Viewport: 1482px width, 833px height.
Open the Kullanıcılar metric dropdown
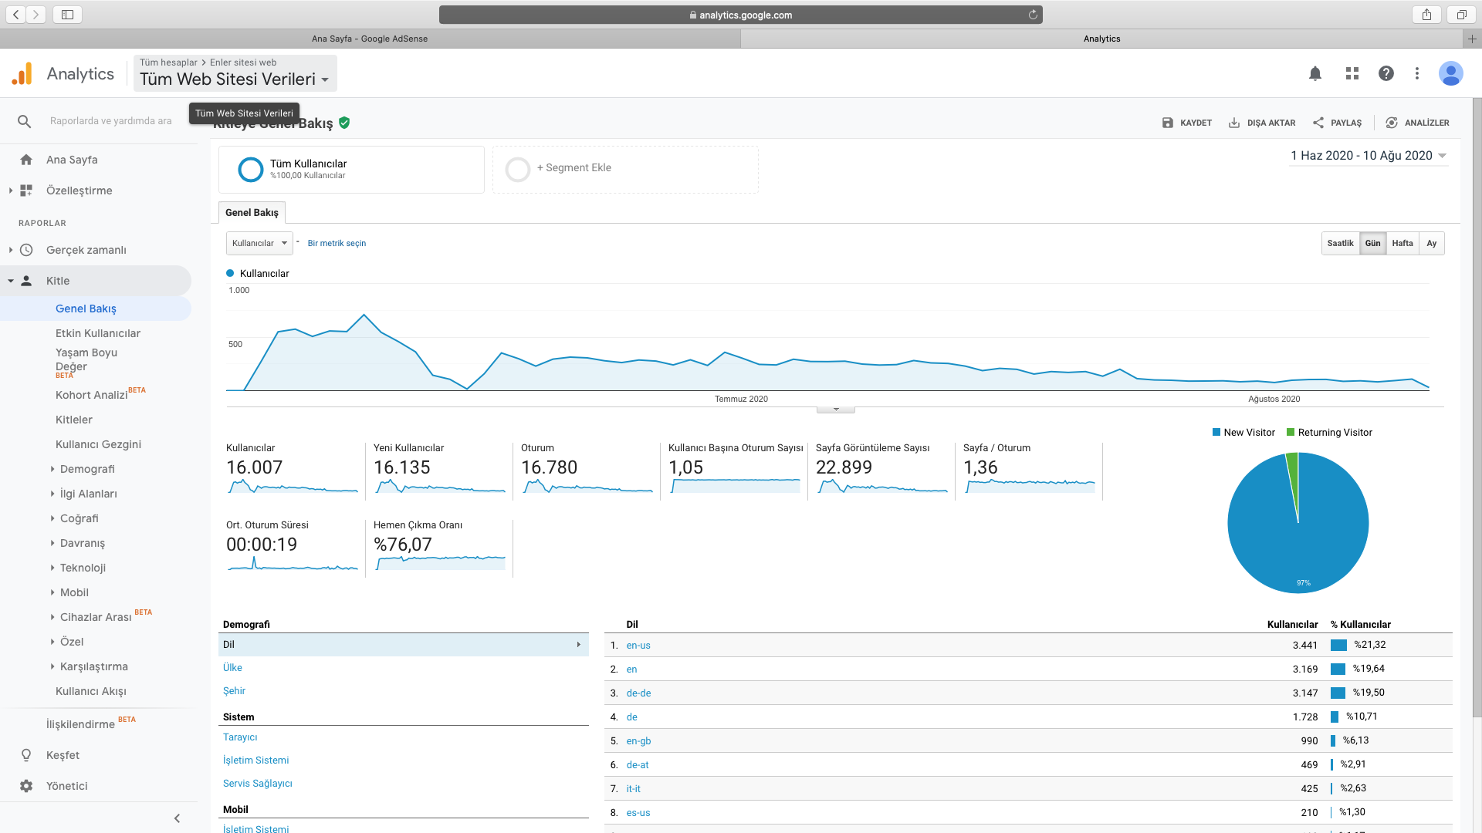click(259, 243)
